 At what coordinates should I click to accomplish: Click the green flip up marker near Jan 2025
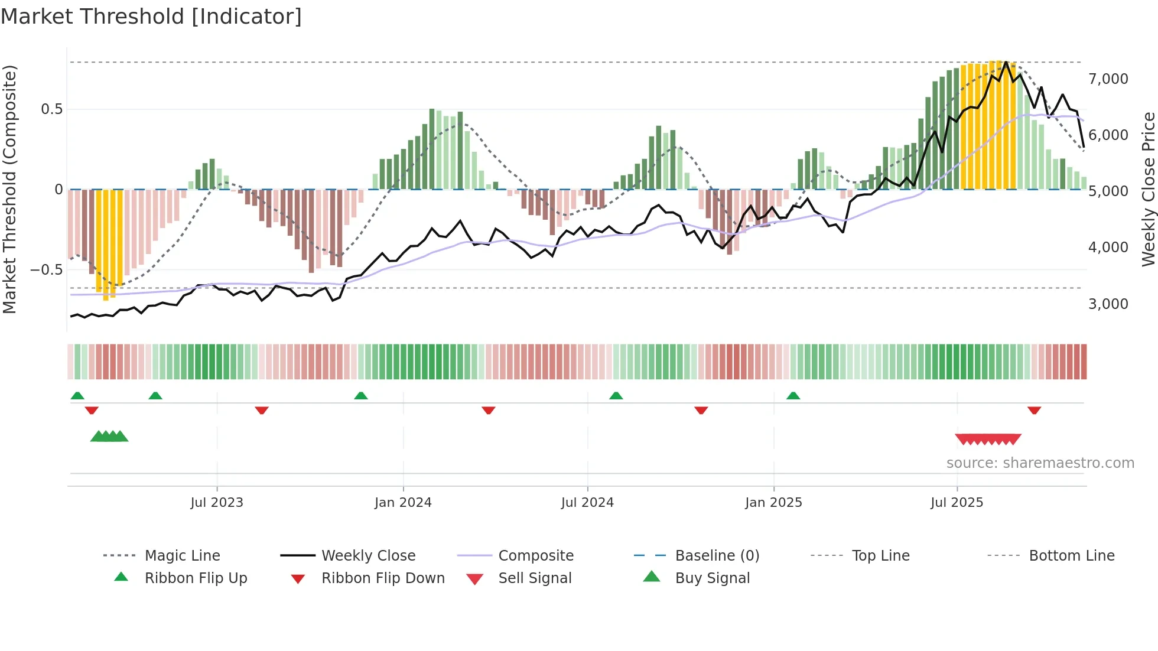click(x=793, y=396)
